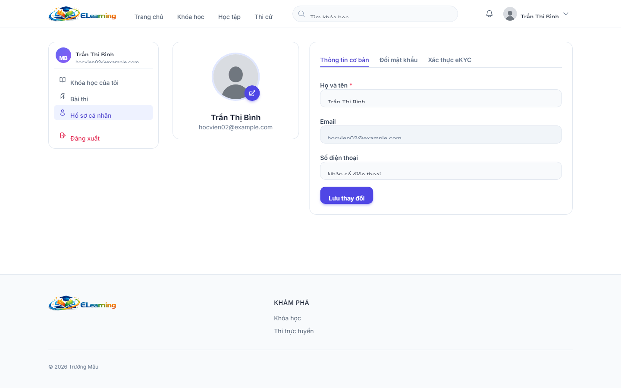Select Khóa học của tôi in the sidebar

coord(103,80)
